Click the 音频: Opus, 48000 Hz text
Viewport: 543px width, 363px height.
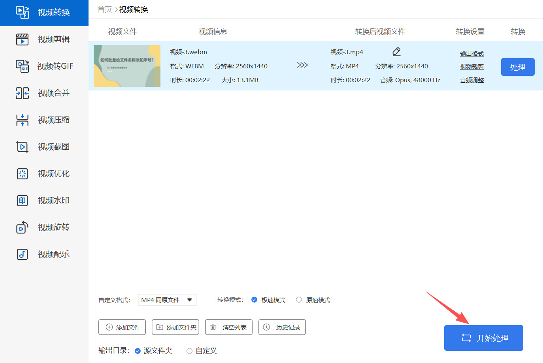(x=410, y=80)
